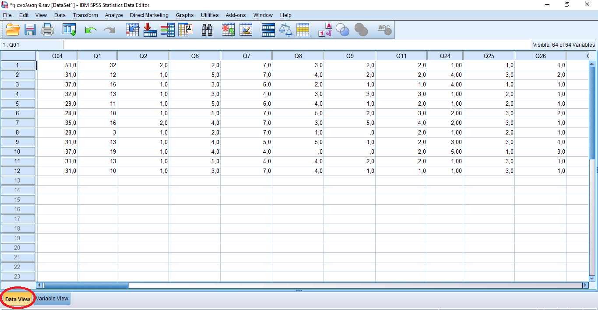The image size is (598, 310).
Task: Select row header 1
Action: click(18, 65)
